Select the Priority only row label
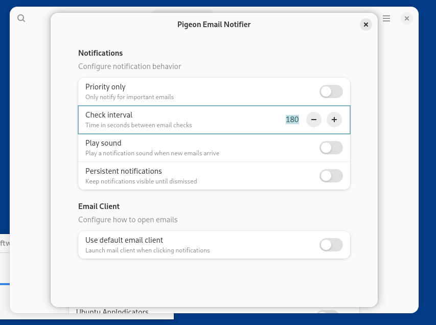The width and height of the screenshot is (436, 325). pos(105,87)
